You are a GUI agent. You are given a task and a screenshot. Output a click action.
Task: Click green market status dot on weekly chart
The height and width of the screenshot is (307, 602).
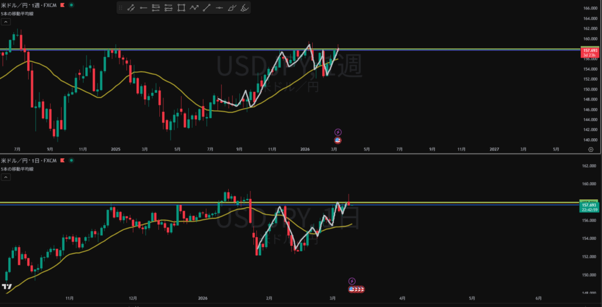(x=71, y=5)
